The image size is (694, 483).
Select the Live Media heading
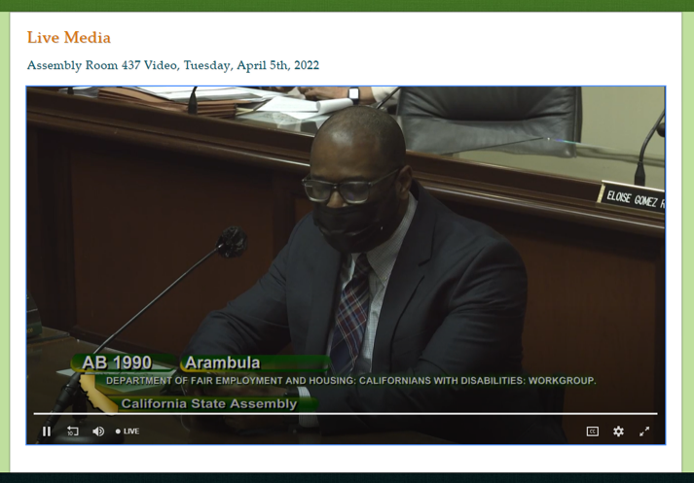coord(69,38)
